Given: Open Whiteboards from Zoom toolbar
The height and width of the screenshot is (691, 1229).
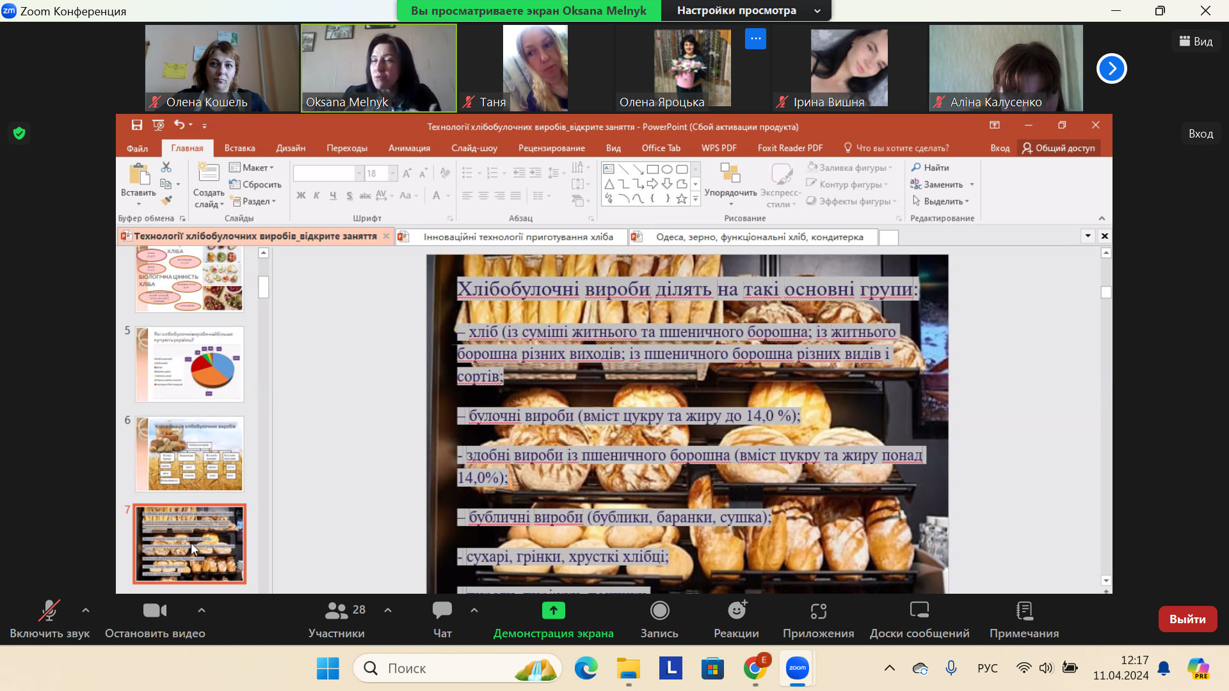Looking at the screenshot, I should coord(919,611).
